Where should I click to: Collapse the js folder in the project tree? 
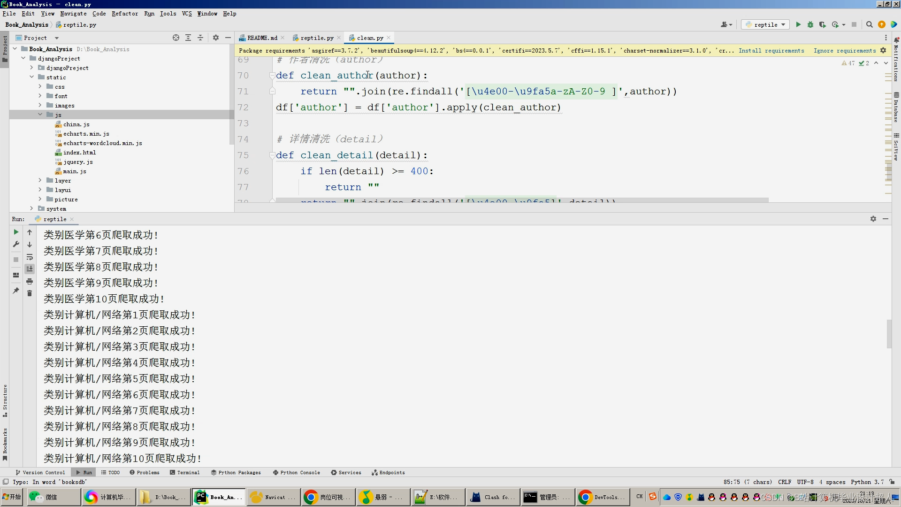pyautogui.click(x=41, y=115)
